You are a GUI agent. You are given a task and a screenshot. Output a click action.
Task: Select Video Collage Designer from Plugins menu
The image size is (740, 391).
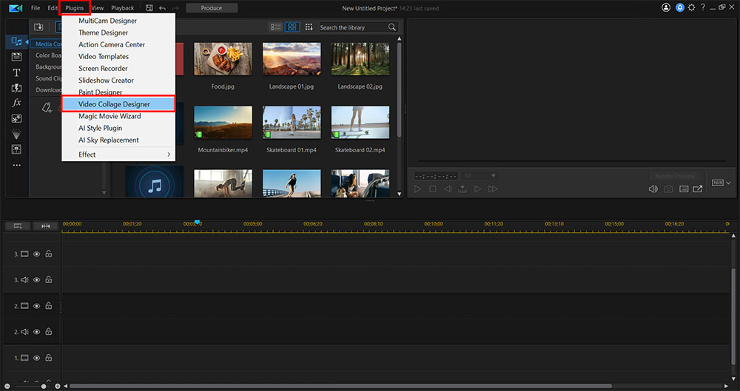tap(114, 104)
